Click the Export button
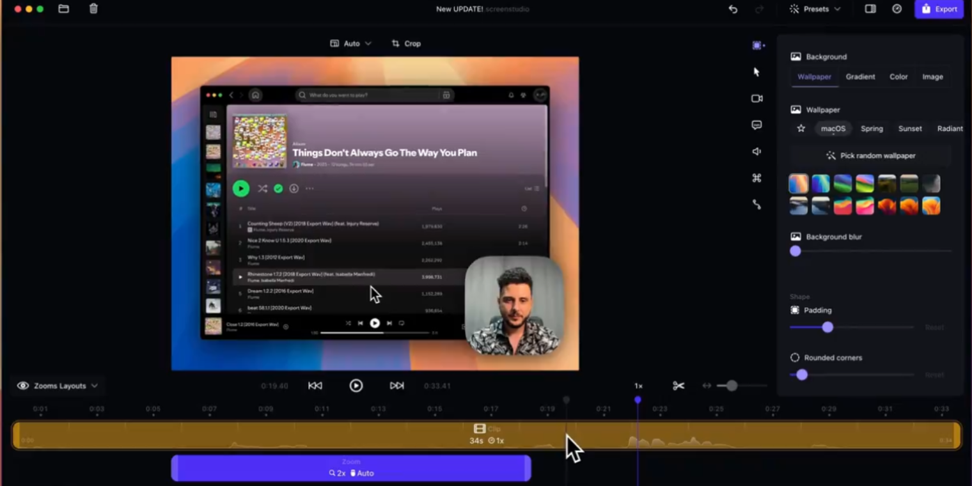This screenshot has height=486, width=972. click(939, 9)
